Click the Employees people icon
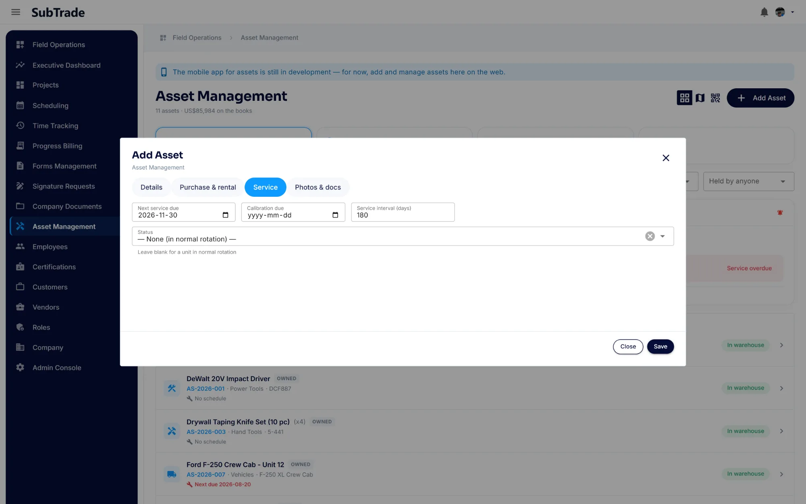 point(20,246)
